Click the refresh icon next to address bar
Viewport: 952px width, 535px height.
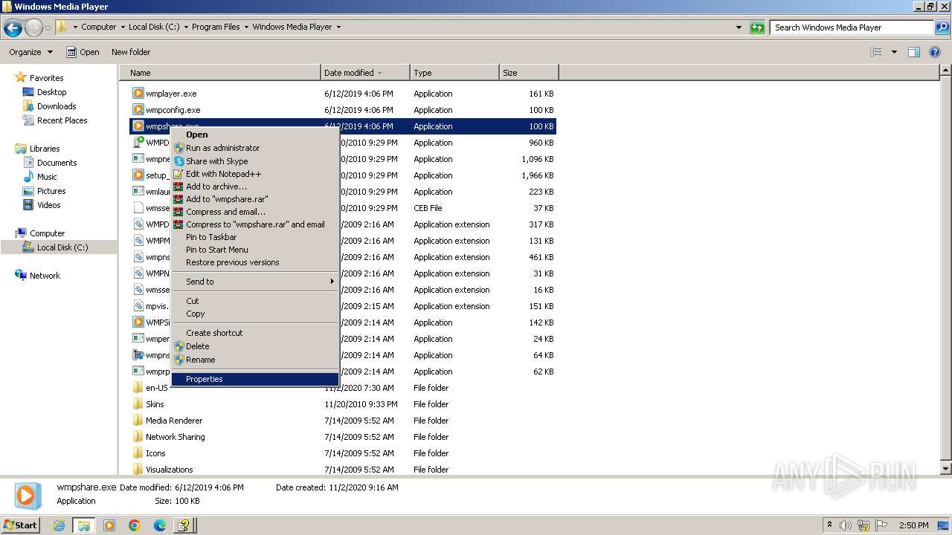coord(757,27)
